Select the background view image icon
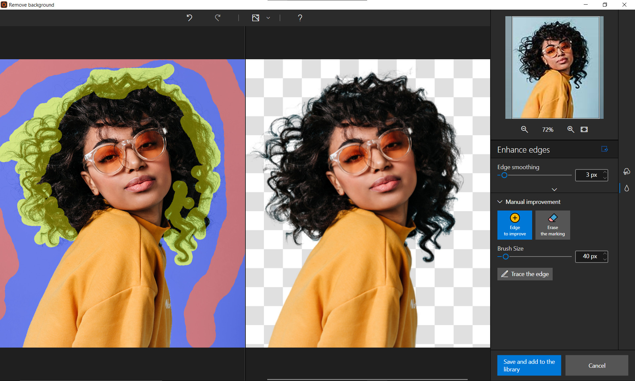This screenshot has height=381, width=635. [256, 18]
